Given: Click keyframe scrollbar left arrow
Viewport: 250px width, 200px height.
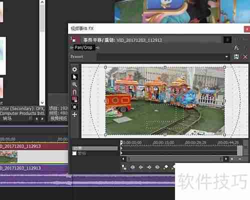Looking at the screenshot, I should (123, 159).
